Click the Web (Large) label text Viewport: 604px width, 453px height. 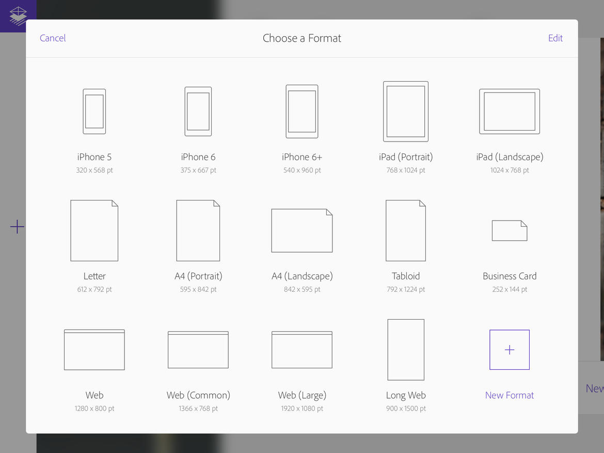[x=302, y=395]
